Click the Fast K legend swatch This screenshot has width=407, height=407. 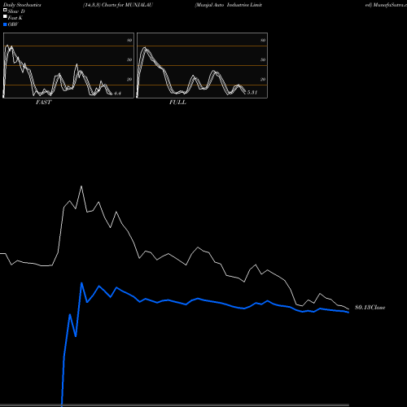click(5, 16)
